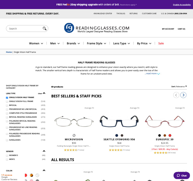Go to previous best sellers slide
The height and width of the screenshot is (181, 193).
176,95
